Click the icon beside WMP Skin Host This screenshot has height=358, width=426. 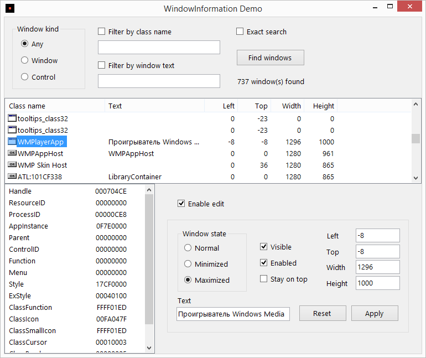[12, 165]
